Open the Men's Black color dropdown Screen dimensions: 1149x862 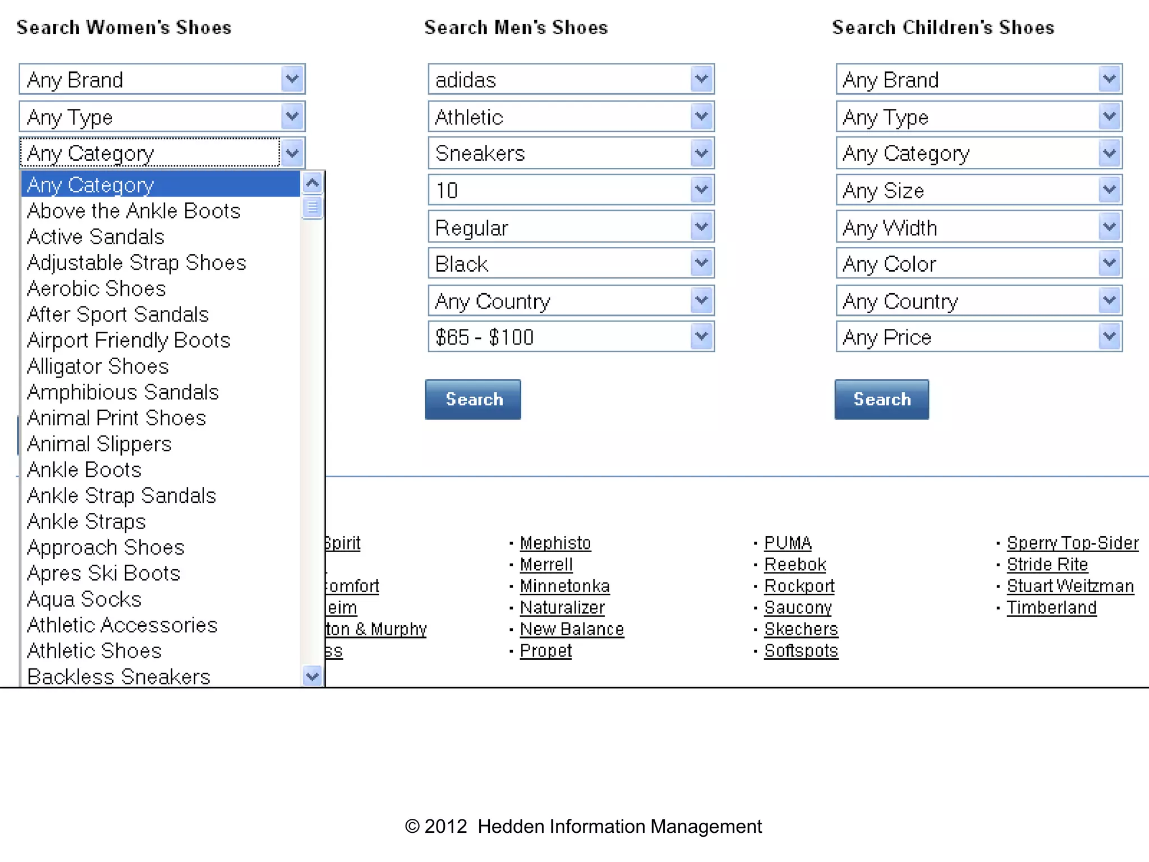click(571, 263)
